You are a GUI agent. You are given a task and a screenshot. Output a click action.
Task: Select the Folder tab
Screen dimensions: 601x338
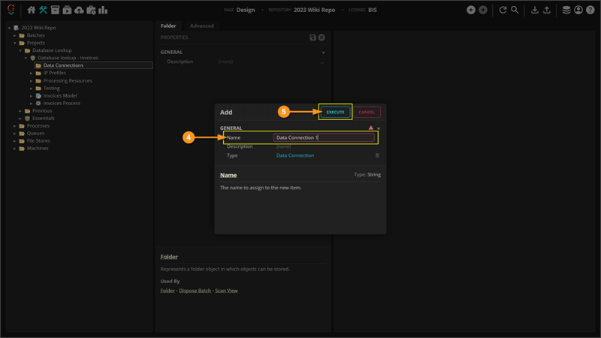point(168,26)
